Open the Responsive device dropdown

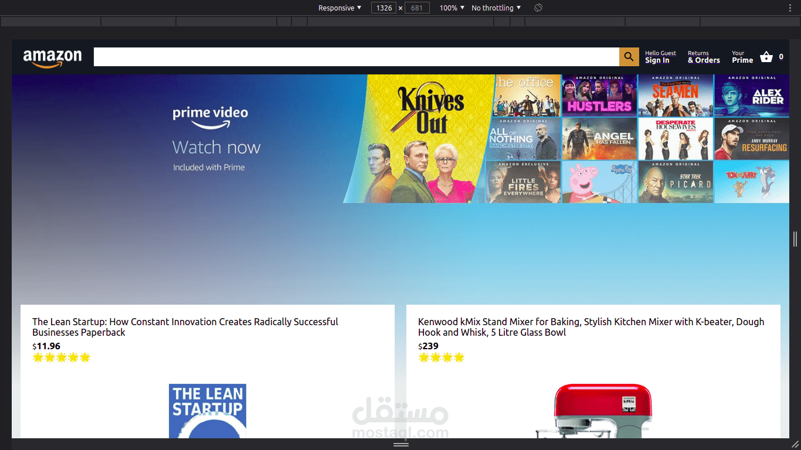click(340, 8)
